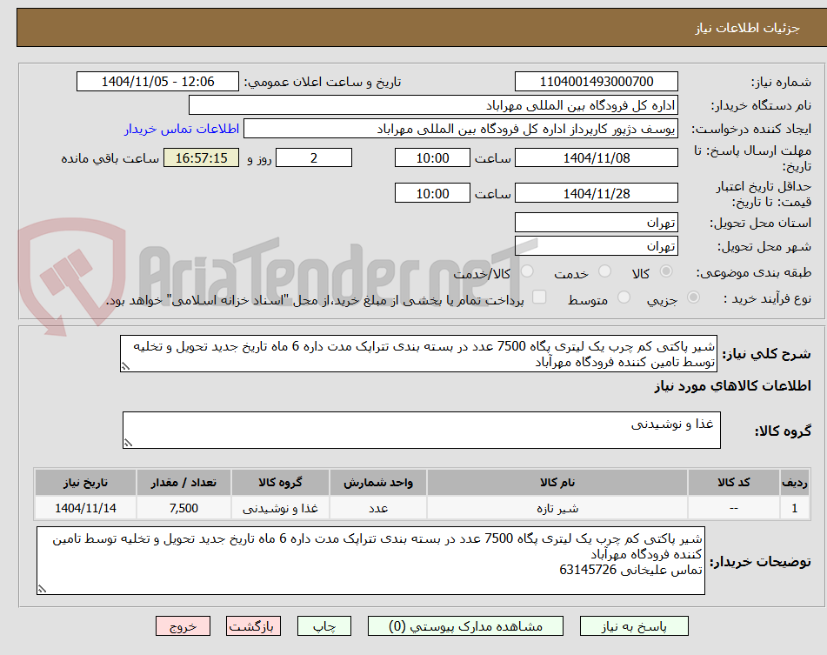
Task: Click the buyer organization name field
Action: tap(433, 105)
